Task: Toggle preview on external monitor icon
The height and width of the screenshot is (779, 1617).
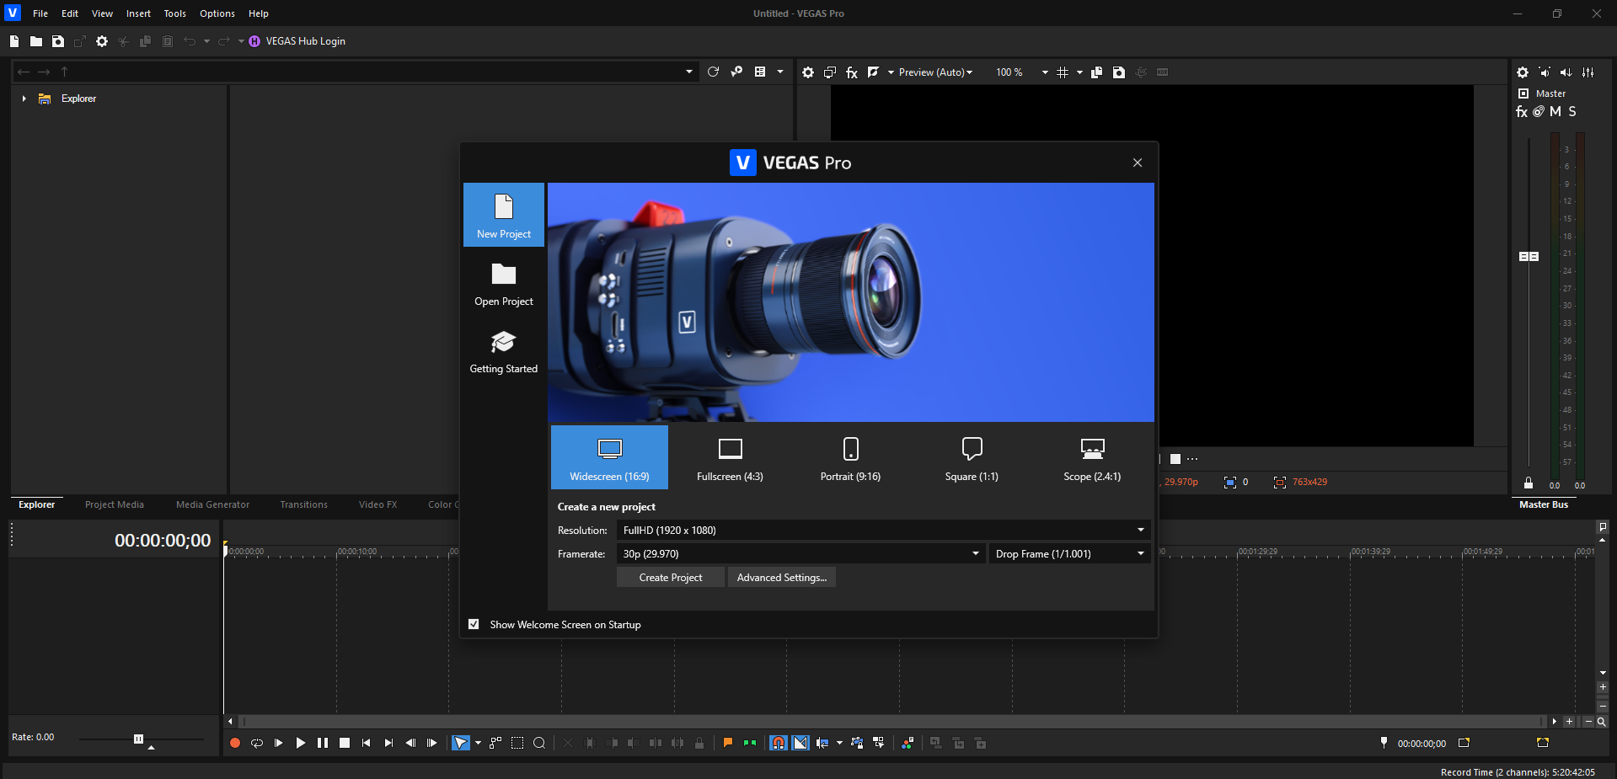Action: click(830, 72)
